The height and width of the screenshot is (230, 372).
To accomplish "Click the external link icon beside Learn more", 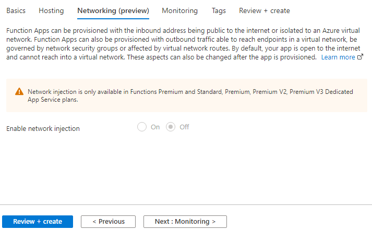I will coord(360,57).
